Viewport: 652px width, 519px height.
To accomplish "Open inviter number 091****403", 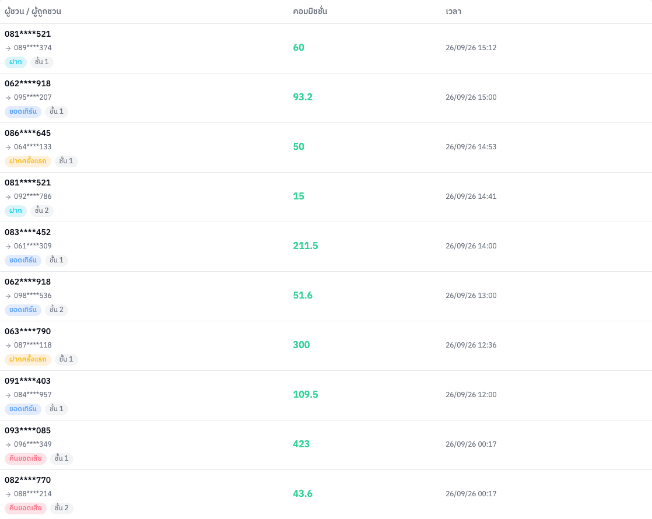I will coord(28,381).
